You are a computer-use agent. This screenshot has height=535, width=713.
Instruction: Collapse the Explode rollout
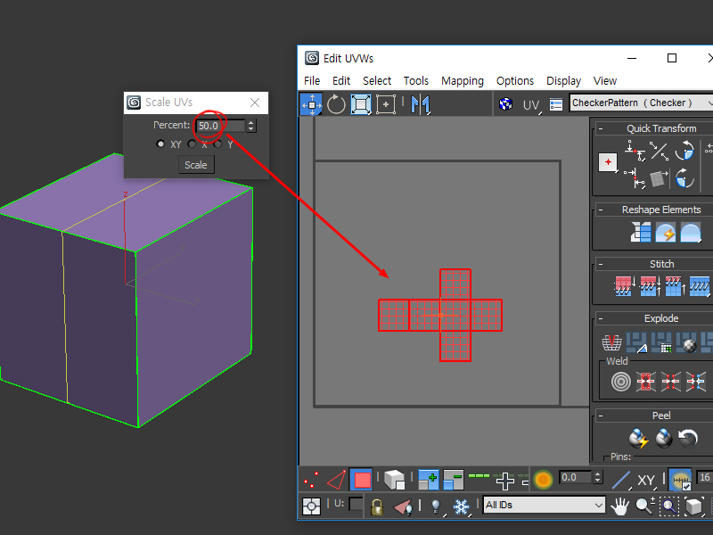pyautogui.click(x=601, y=319)
